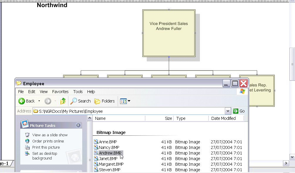Select the Vice President Sales Andrew Fuller shape

click(169, 33)
